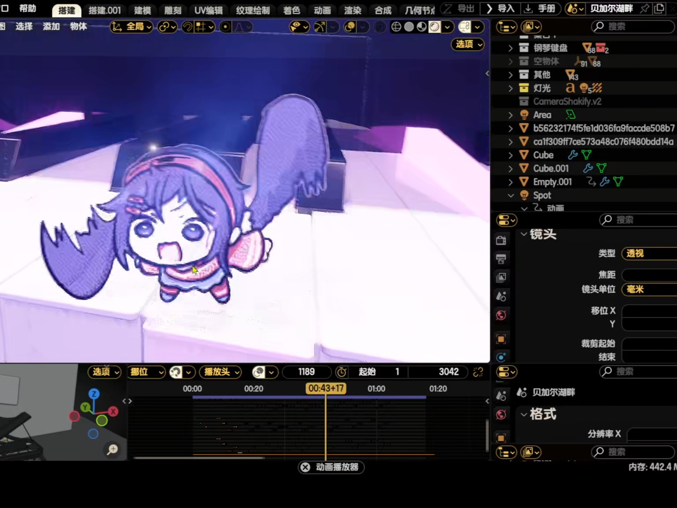Open View Layer properties icon
Image resolution: width=677 pixels, height=508 pixels.
(x=501, y=277)
